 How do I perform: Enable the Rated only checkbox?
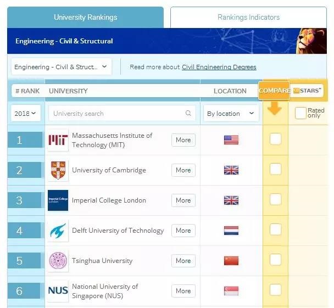click(300, 113)
